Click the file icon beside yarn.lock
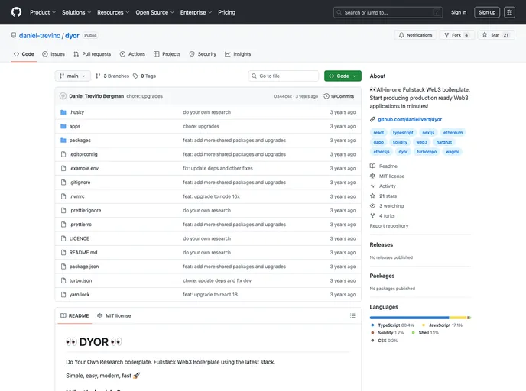 pos(63,295)
